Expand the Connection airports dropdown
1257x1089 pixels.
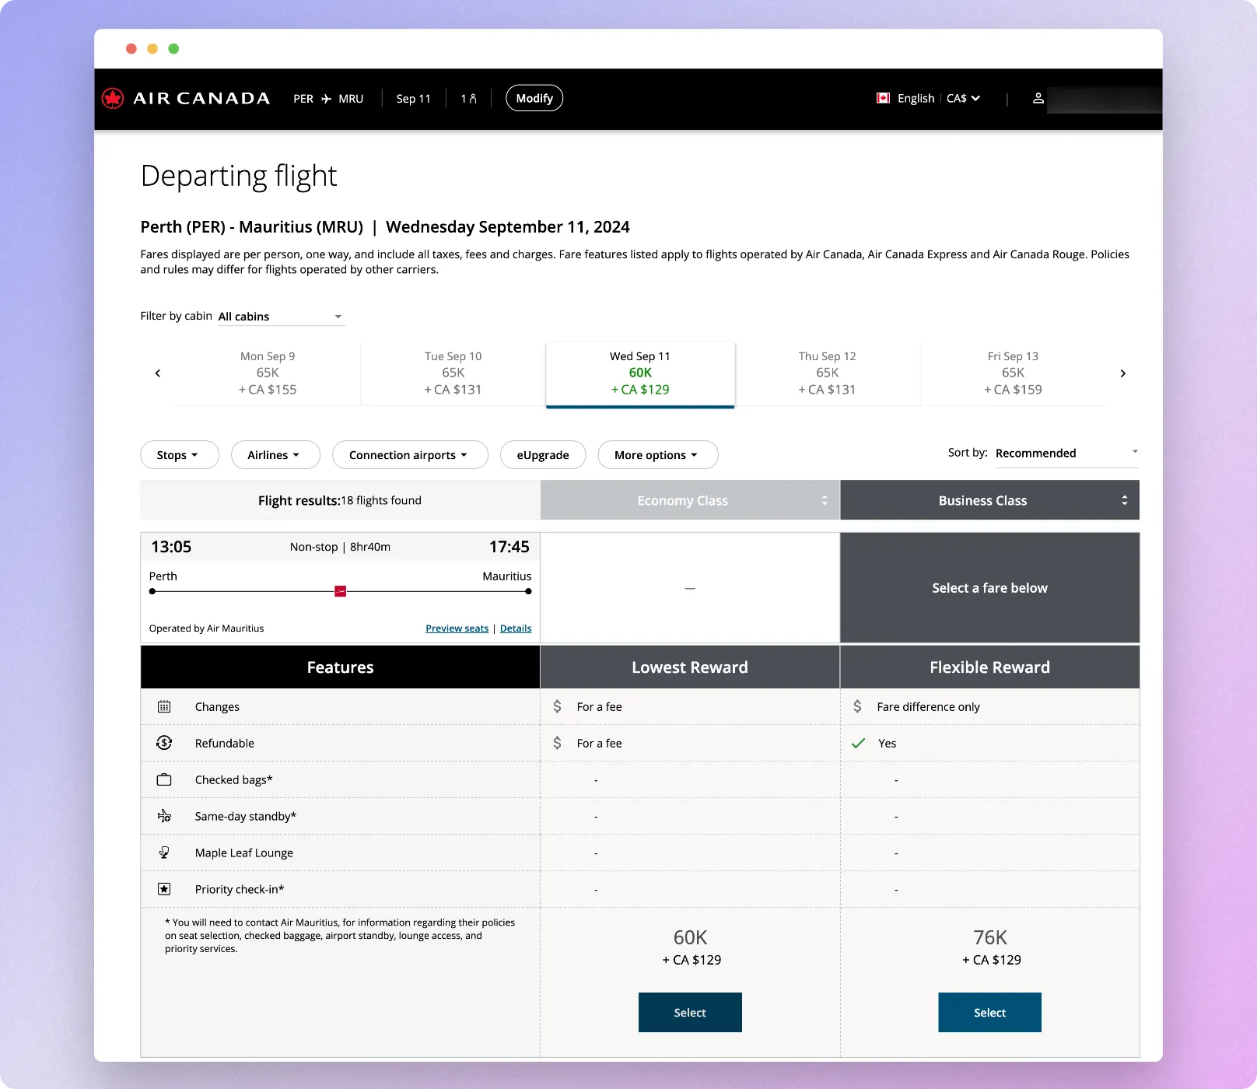(x=410, y=455)
